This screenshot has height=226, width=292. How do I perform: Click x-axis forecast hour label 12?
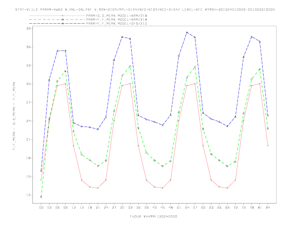[74, 208]
